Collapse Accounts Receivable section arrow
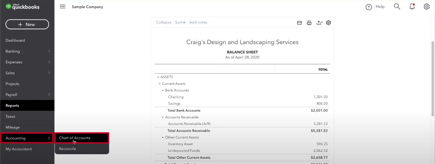 (163, 117)
